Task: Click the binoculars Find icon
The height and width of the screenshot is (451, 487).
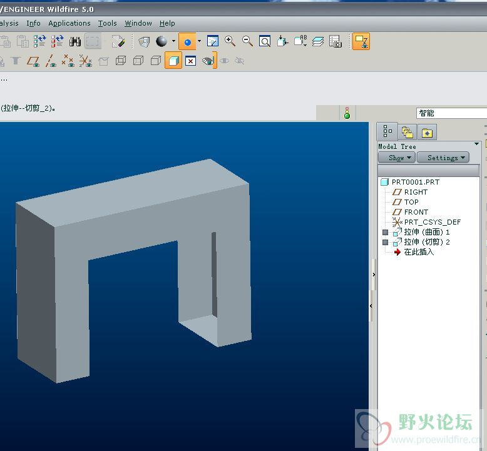Action: [x=75, y=41]
